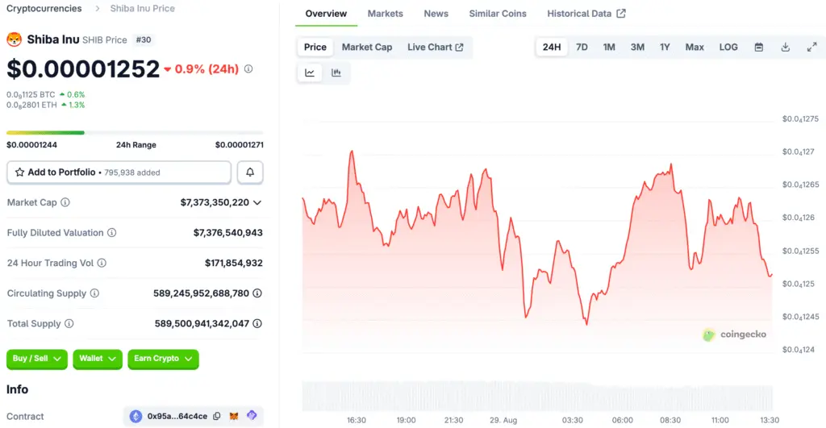826x428 pixels.
Task: Select the 1M time range
Action: tap(609, 47)
